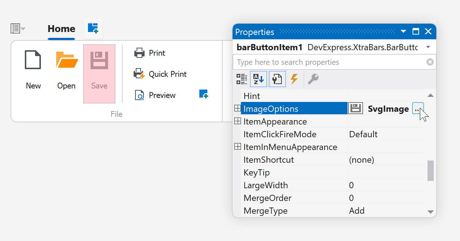Click the Print item in File group

(150, 53)
